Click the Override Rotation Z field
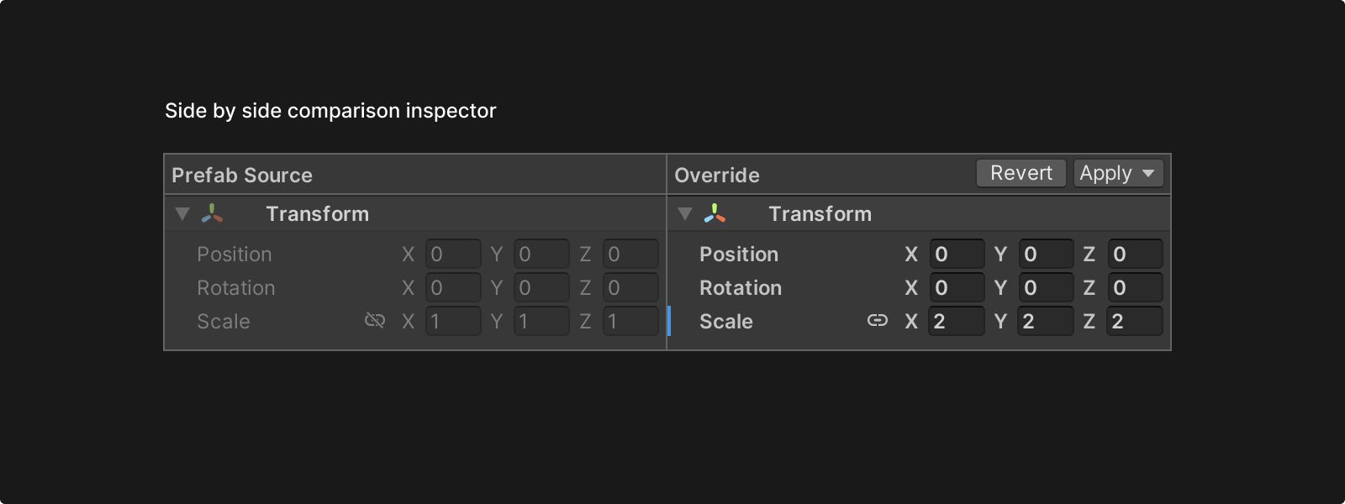The height and width of the screenshot is (504, 1345). point(1135,288)
